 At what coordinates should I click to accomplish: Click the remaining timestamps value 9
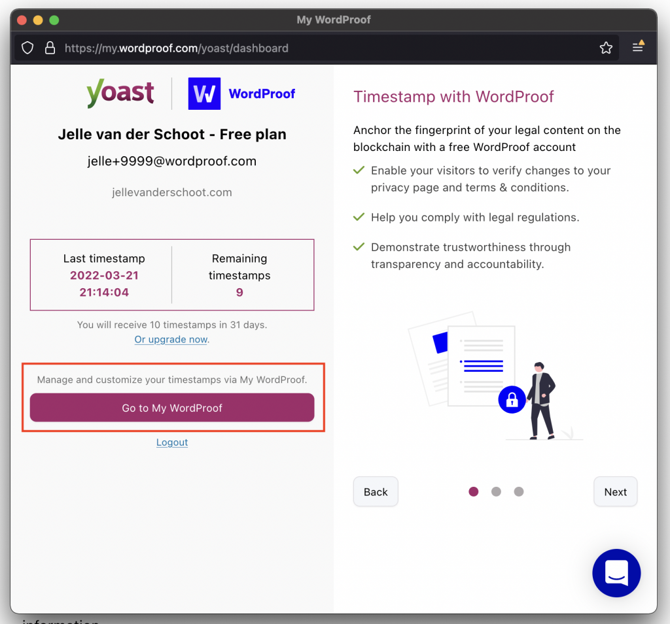point(239,292)
